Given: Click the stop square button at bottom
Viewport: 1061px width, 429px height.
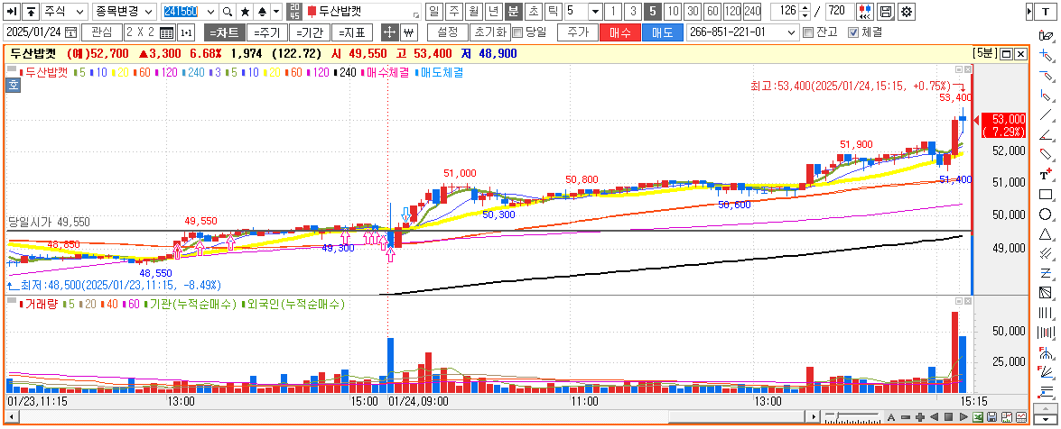Looking at the screenshot, I should [x=949, y=417].
